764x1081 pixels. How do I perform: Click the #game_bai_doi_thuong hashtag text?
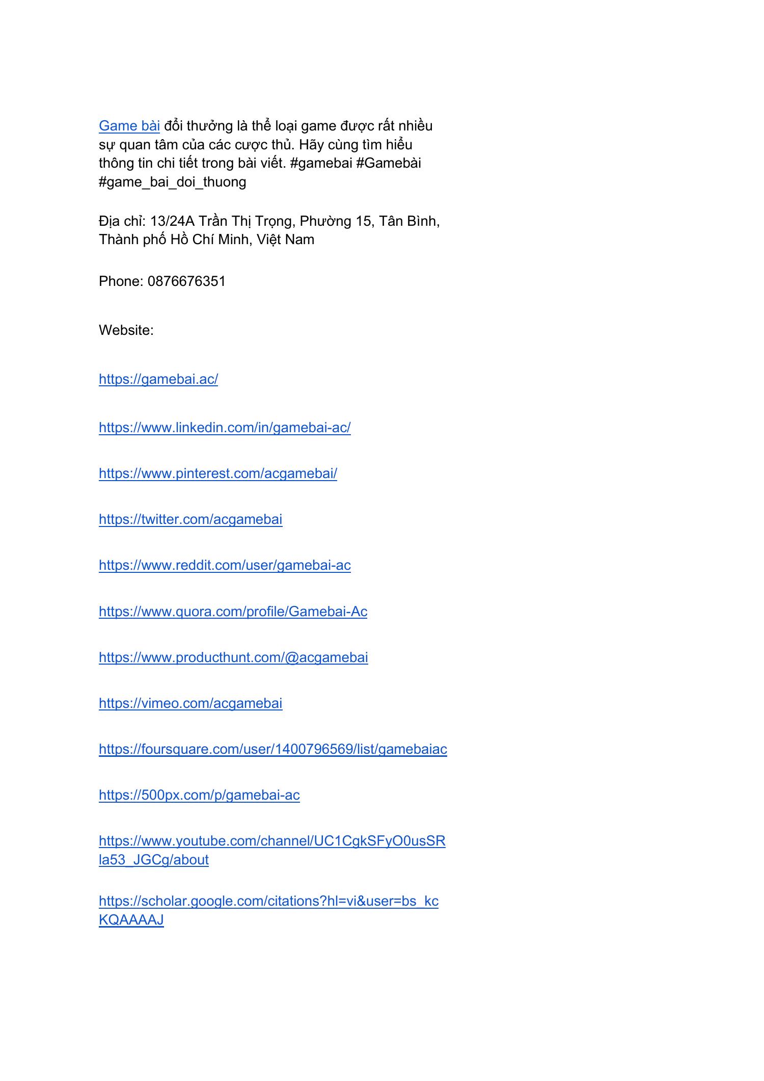coord(173,182)
